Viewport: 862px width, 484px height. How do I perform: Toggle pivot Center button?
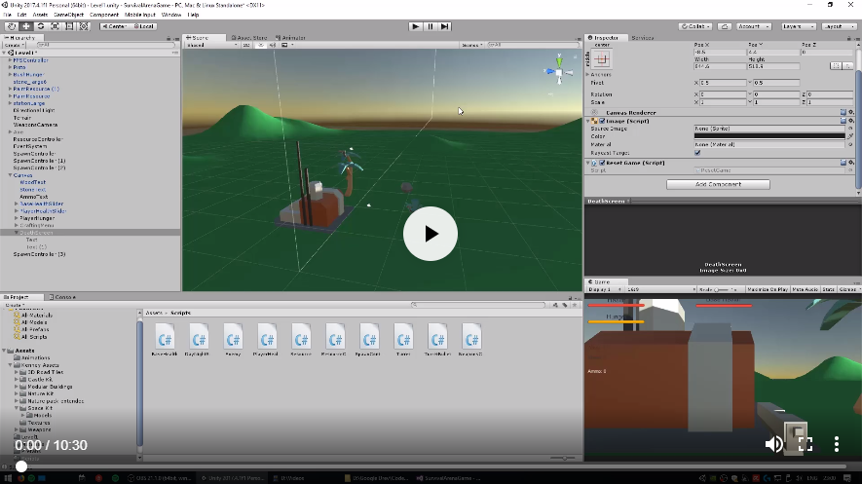(114, 26)
